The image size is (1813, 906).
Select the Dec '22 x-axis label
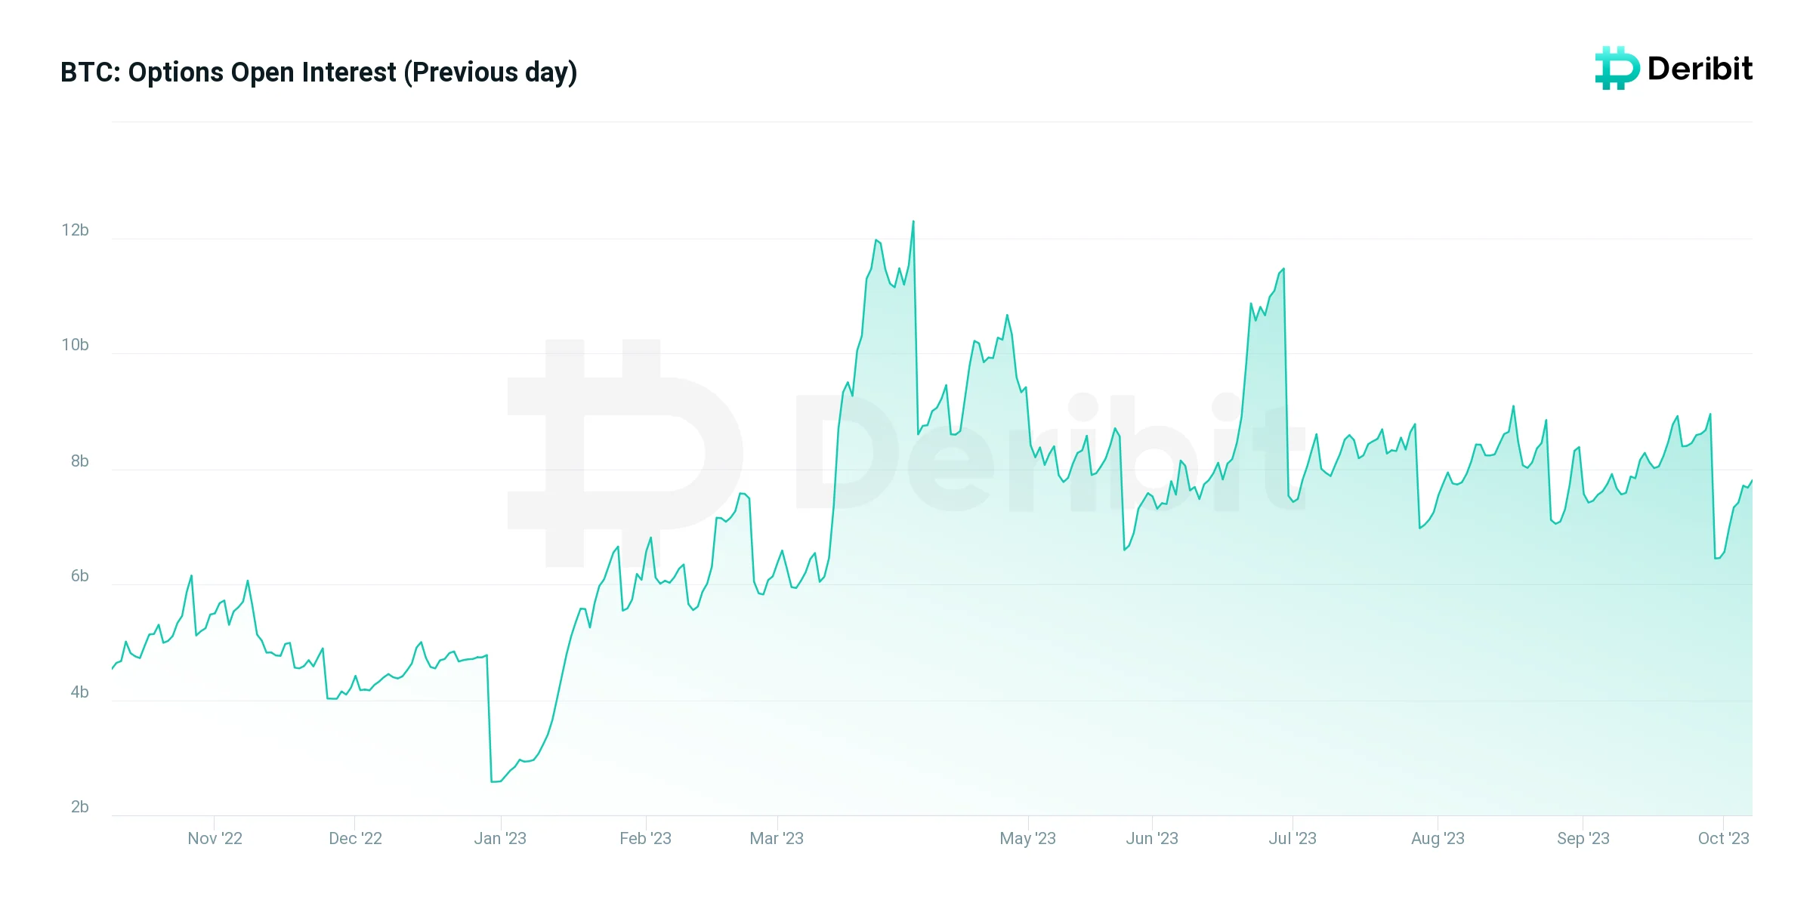(x=355, y=838)
